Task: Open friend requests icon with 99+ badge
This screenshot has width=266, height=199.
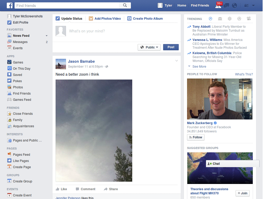Action: pyautogui.click(x=219, y=5)
